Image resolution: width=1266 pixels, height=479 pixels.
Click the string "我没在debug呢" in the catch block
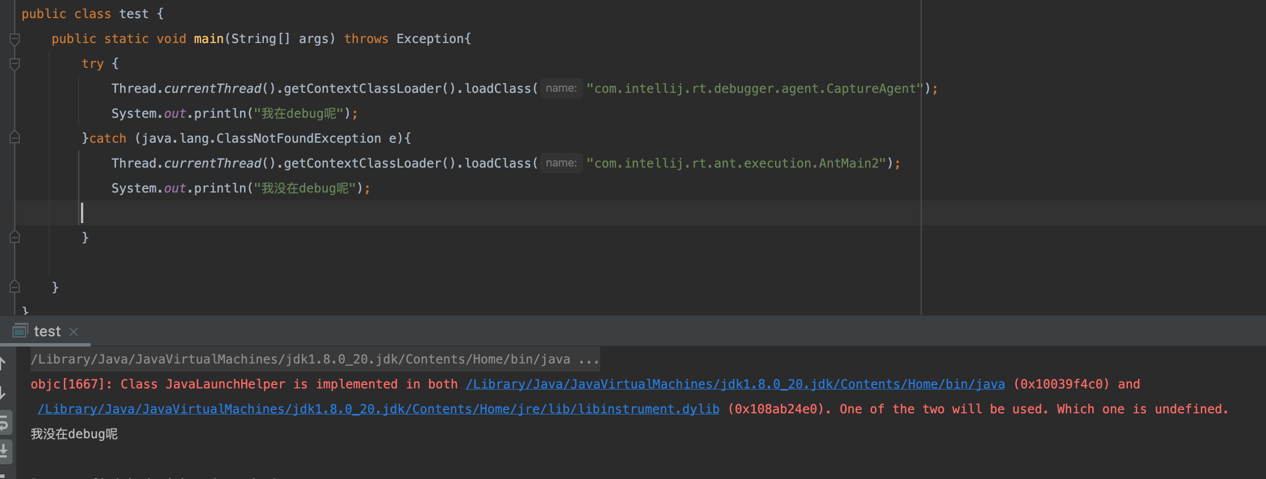point(305,189)
